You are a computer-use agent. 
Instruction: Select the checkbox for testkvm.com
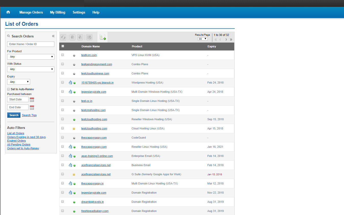point(63,55)
